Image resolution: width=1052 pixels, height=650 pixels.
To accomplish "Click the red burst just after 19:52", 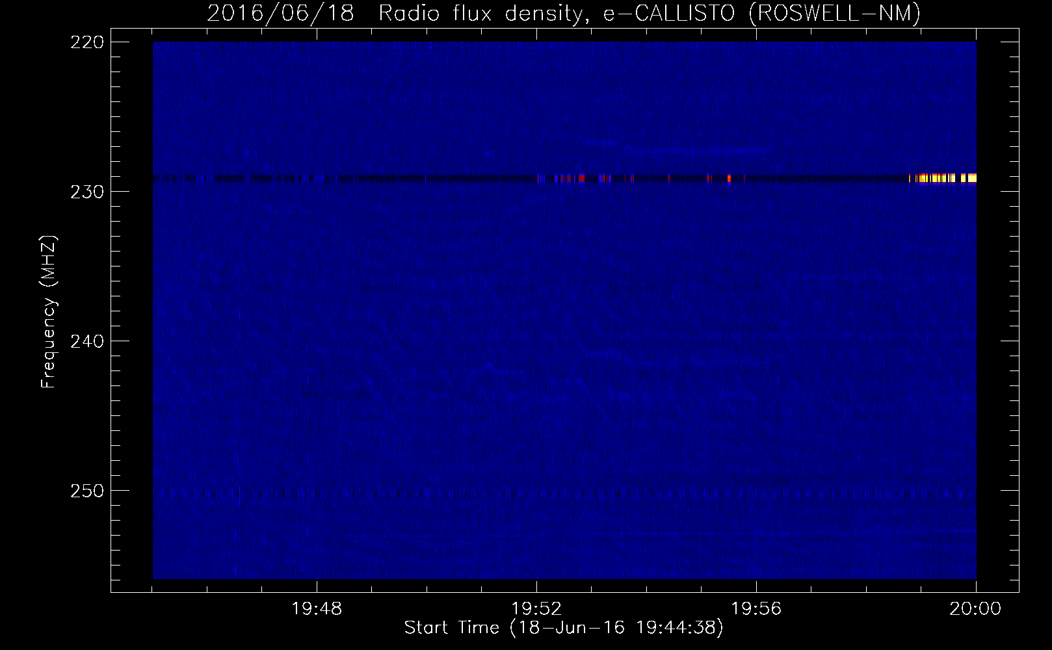I will (x=581, y=178).
